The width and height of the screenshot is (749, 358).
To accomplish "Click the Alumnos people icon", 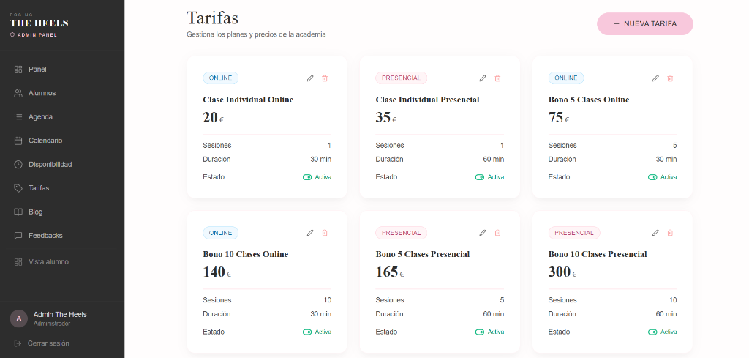I will pos(18,93).
